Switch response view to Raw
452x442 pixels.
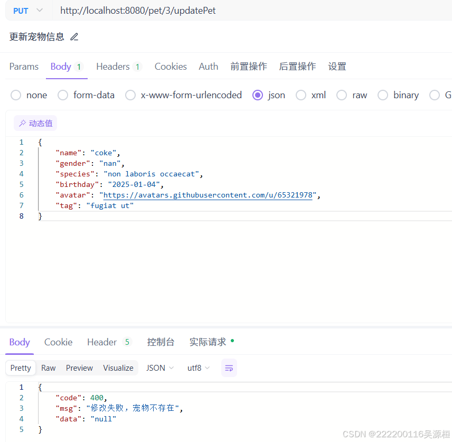[x=49, y=368]
